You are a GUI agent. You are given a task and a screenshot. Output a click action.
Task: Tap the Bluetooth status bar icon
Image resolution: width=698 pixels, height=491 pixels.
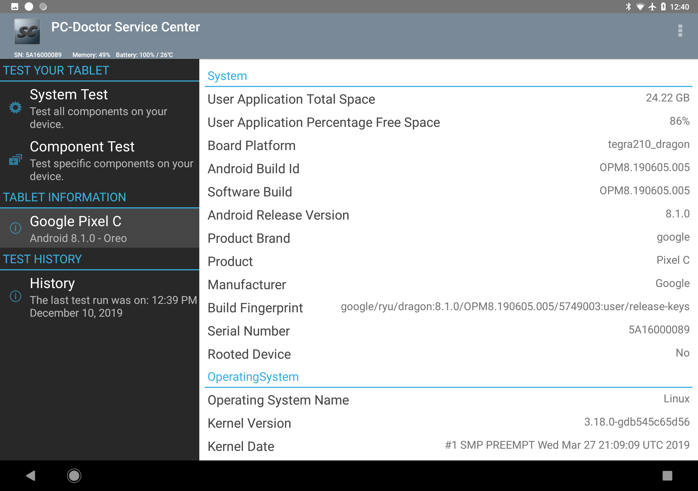628,6
